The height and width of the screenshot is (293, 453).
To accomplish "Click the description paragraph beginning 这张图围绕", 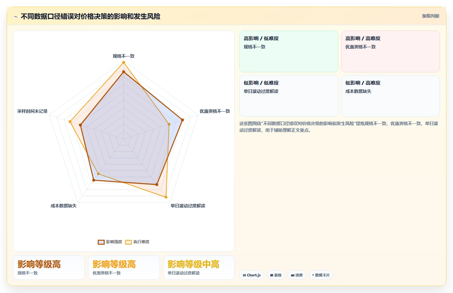I will [x=339, y=127].
